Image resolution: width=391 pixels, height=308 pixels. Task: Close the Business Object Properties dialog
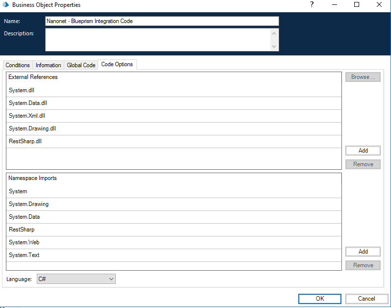pyautogui.click(x=379, y=4)
